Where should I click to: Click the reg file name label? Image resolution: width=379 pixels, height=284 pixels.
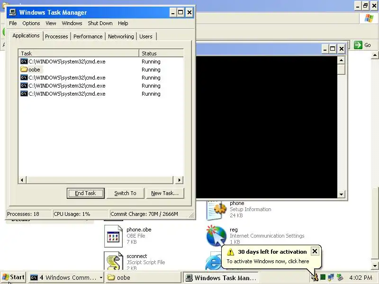click(234, 230)
